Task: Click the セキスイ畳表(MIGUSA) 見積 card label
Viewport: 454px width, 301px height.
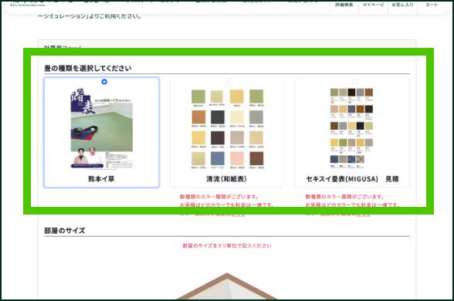Action: (x=352, y=179)
